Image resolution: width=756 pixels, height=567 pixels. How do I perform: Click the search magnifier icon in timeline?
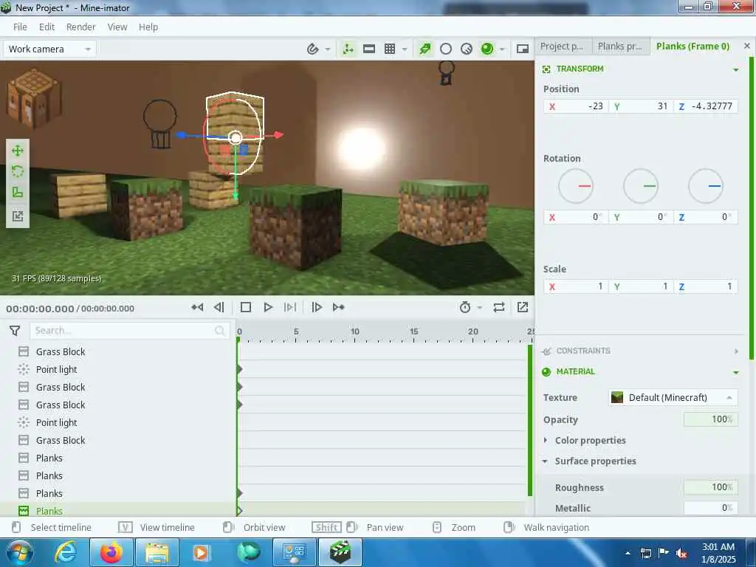coord(220,330)
